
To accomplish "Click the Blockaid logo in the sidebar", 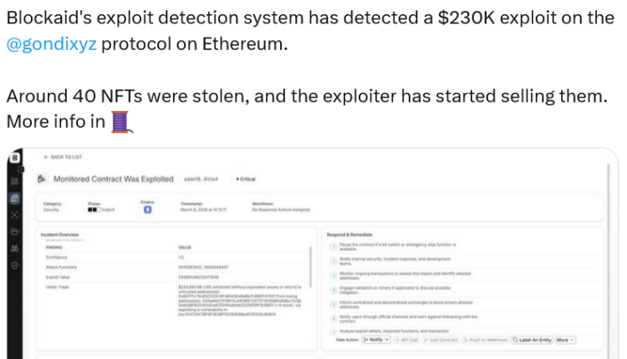I will [15, 159].
